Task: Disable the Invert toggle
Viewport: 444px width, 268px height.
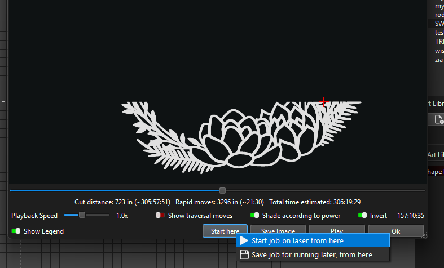Action: 362,215
